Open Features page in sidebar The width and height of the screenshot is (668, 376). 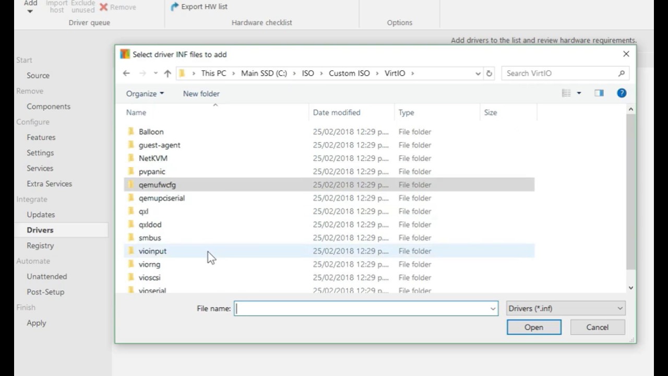41,137
